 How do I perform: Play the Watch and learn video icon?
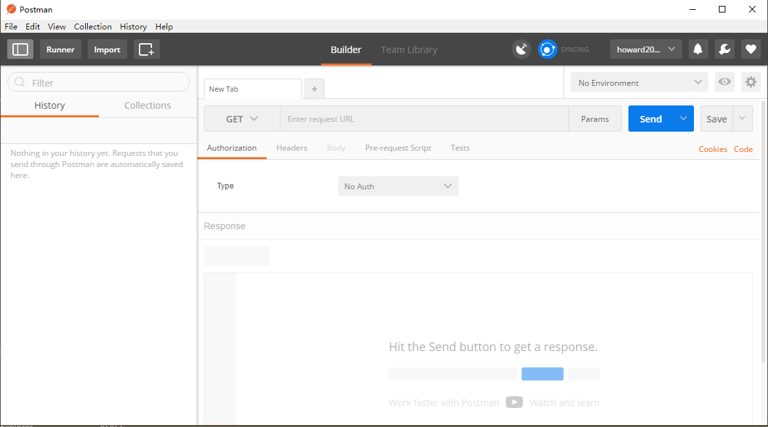click(x=514, y=402)
